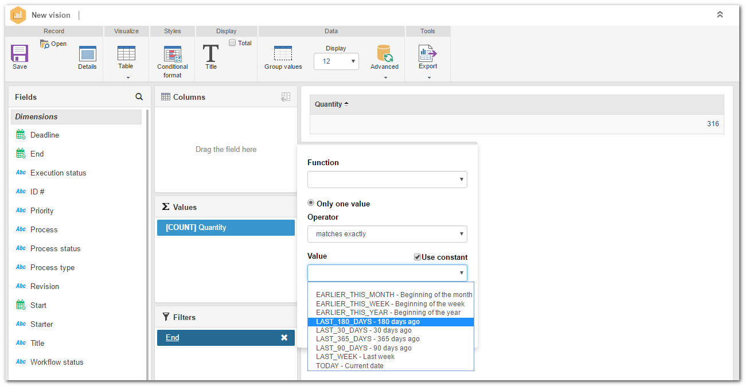
Task: Click the Title display icon
Action: [x=210, y=53]
